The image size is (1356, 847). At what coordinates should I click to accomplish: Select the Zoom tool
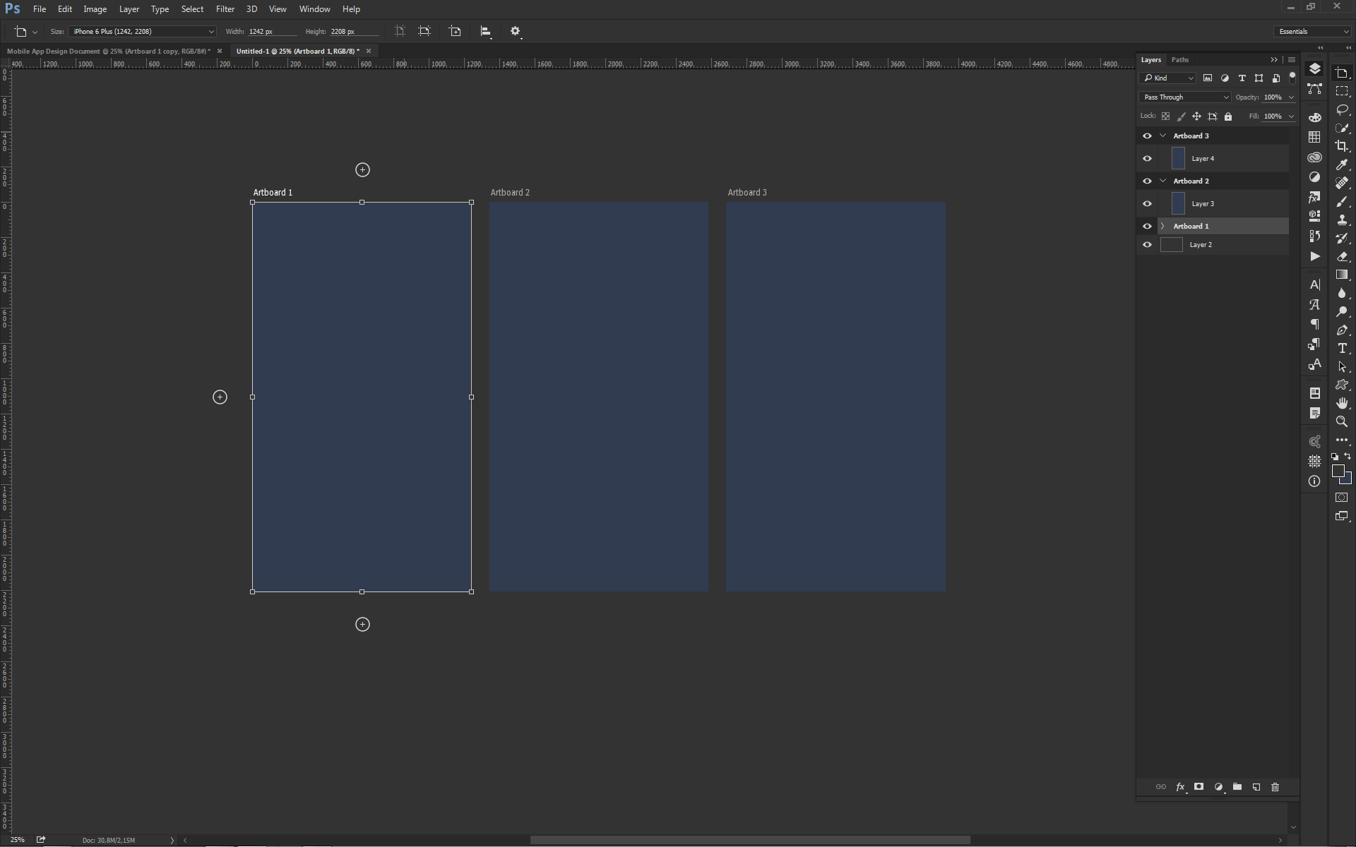pos(1342,421)
